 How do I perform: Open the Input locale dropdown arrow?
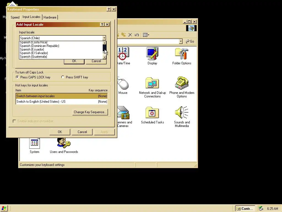(x=104, y=38)
